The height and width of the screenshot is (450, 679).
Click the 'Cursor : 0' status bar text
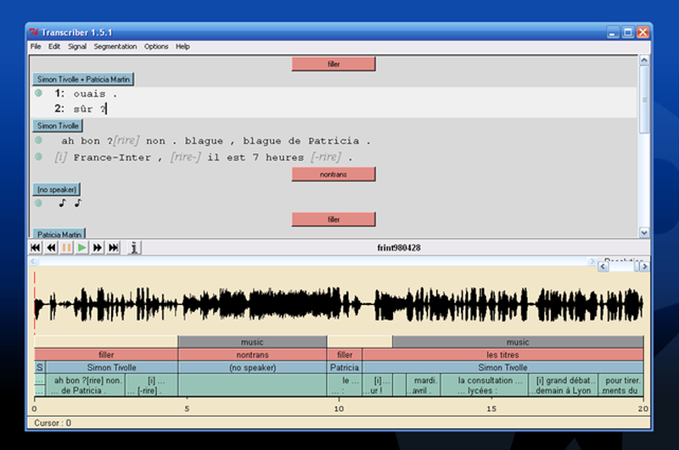coord(53,423)
